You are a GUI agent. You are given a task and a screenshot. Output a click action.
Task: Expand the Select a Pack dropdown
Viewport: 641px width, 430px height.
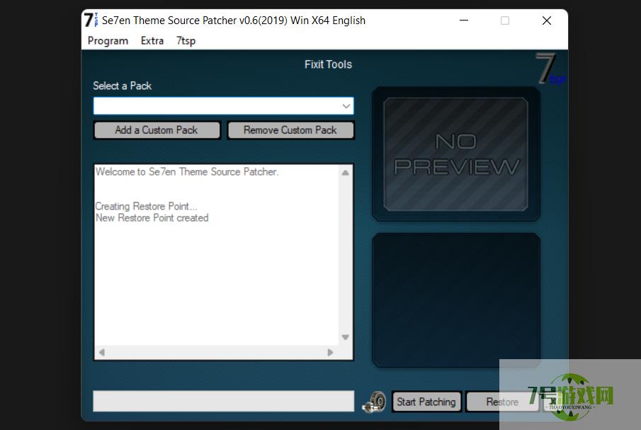[346, 106]
